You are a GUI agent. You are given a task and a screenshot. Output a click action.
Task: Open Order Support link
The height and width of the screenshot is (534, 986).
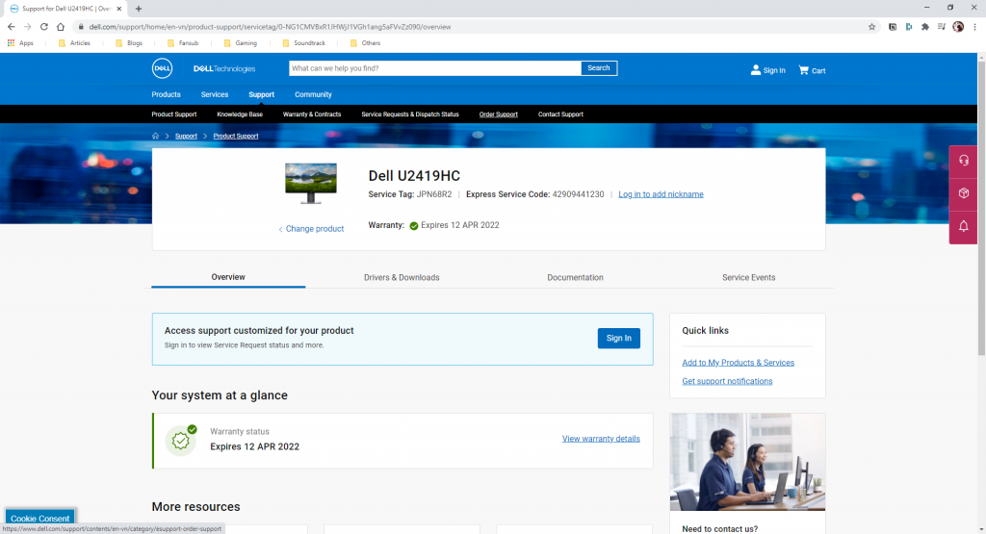tap(499, 114)
